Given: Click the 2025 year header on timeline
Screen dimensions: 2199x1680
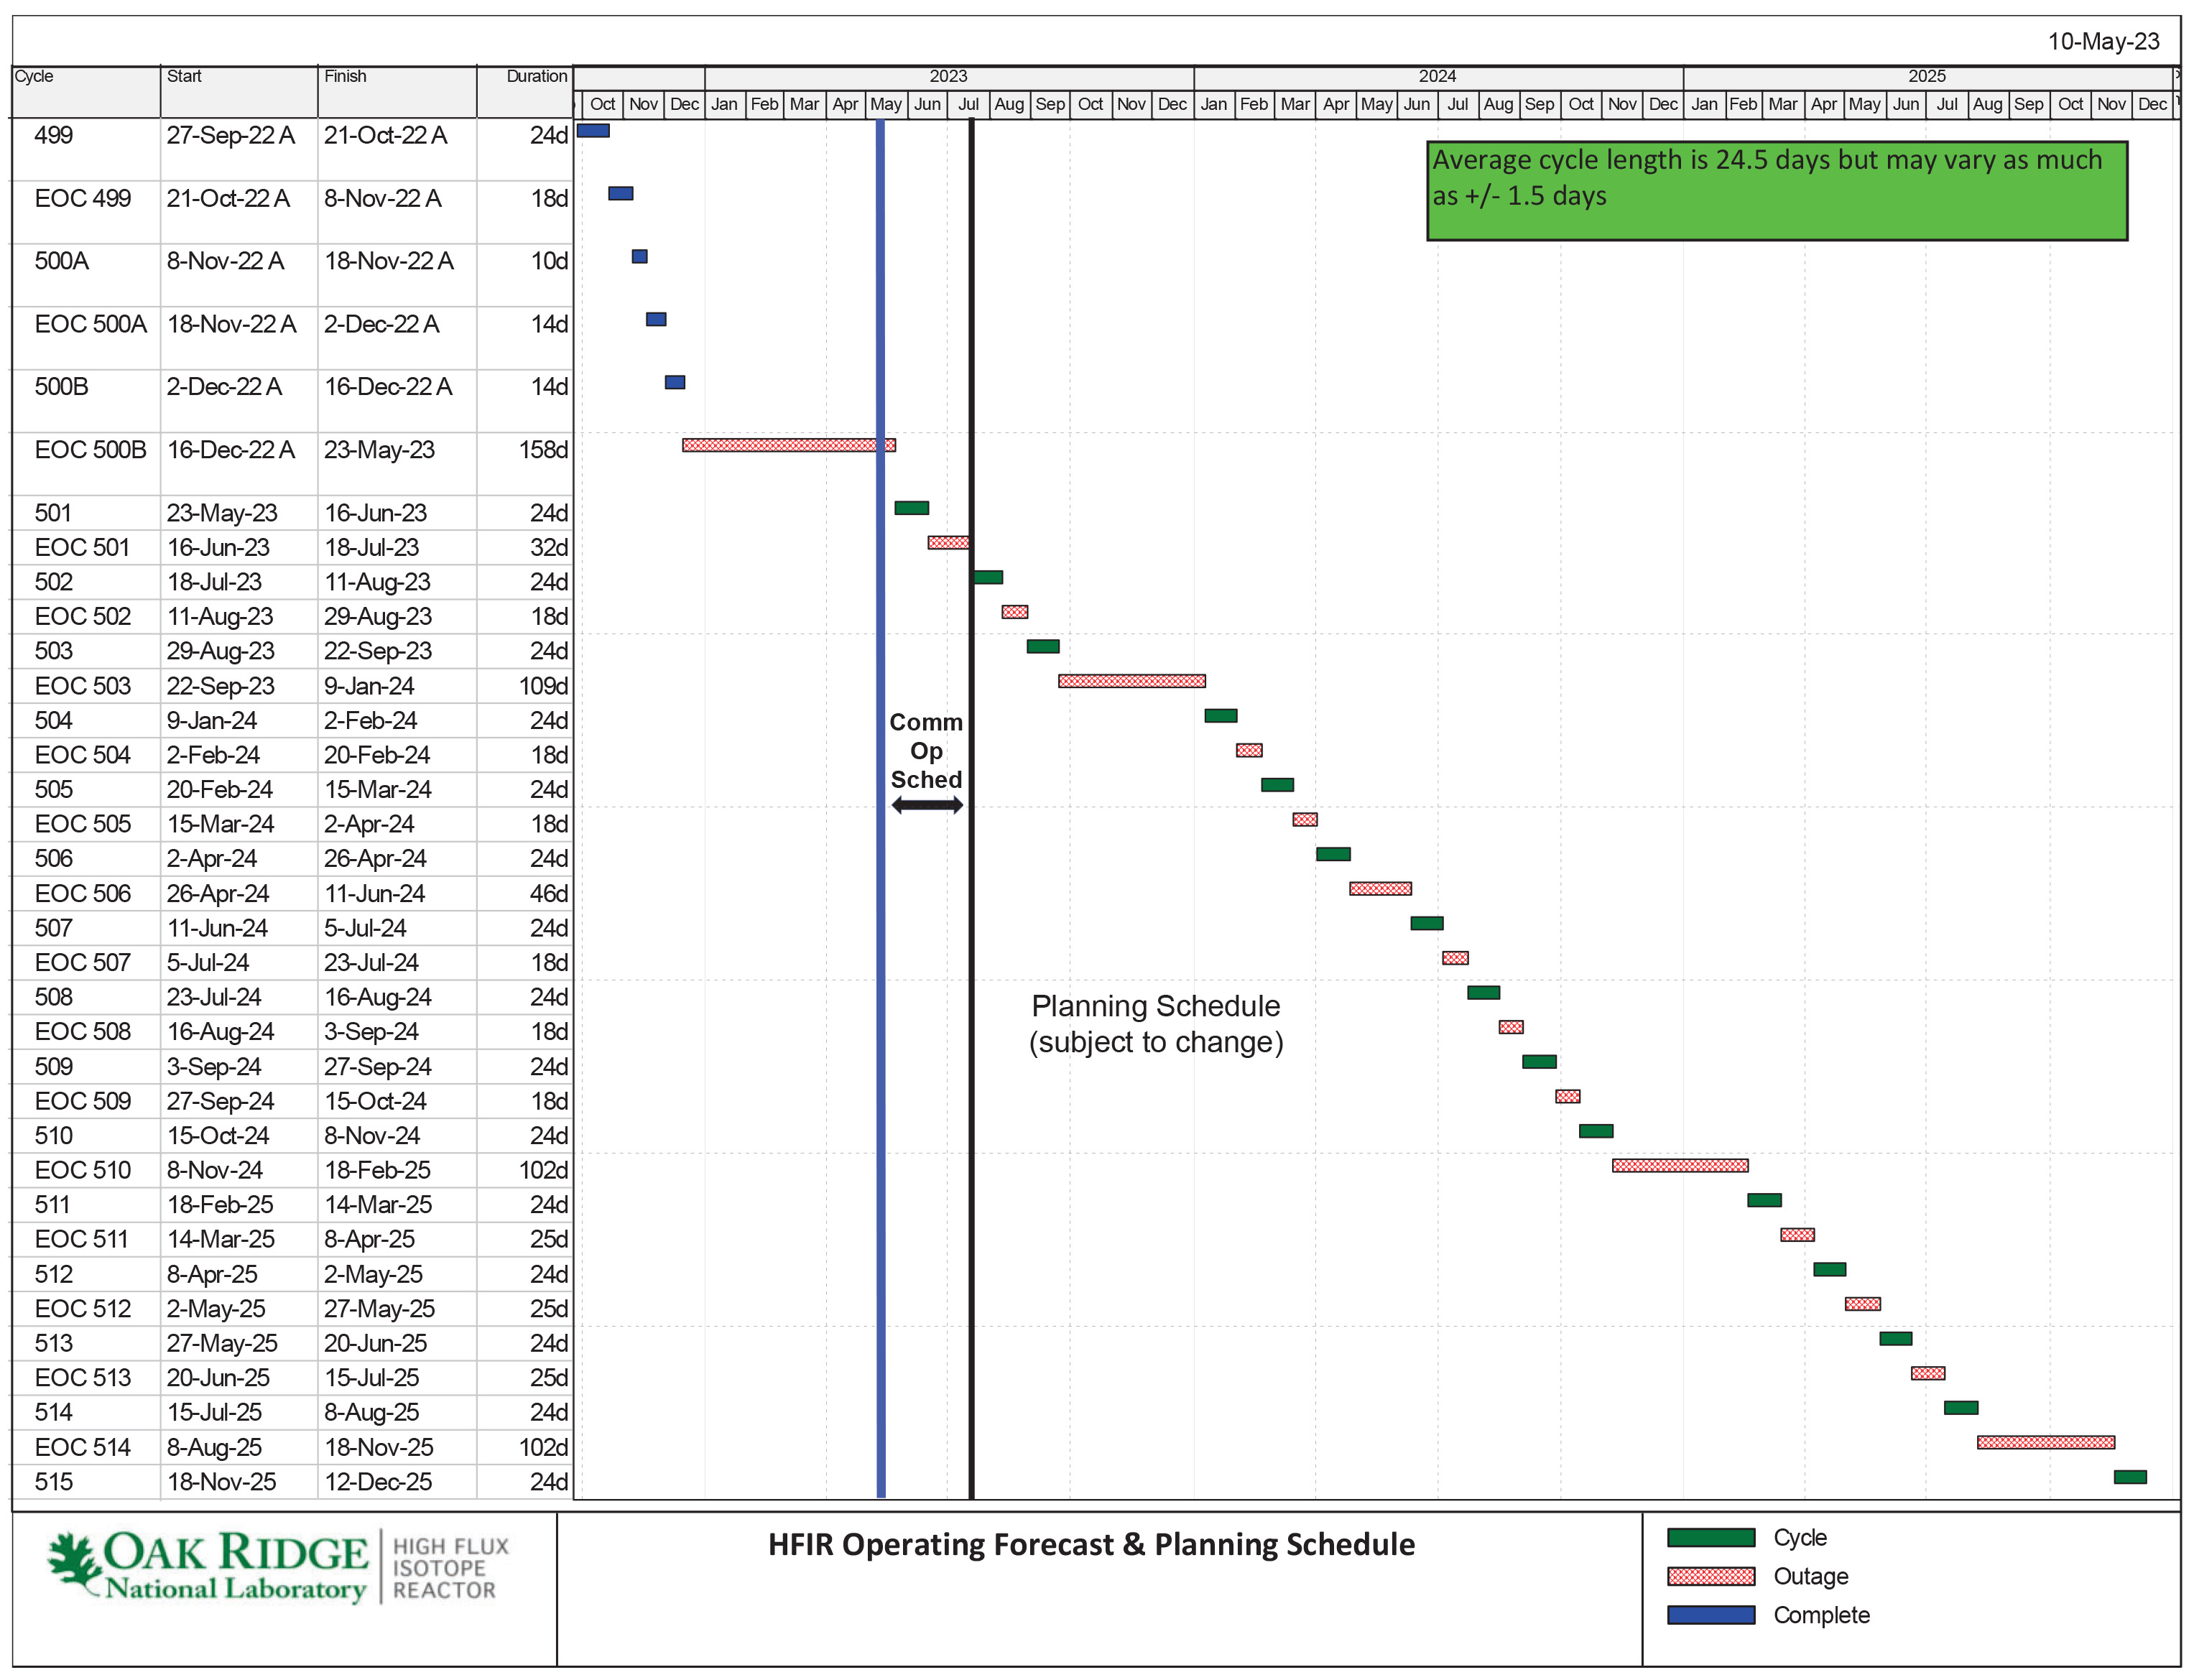Looking at the screenshot, I should 1927,77.
